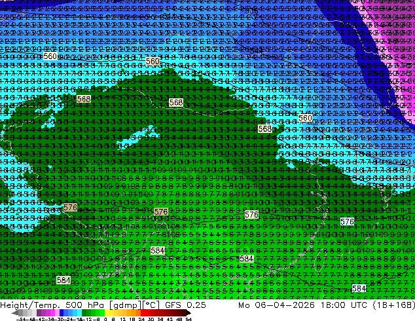
Task: Click the 'Height/Temp.' caption text
Action: coord(30,305)
